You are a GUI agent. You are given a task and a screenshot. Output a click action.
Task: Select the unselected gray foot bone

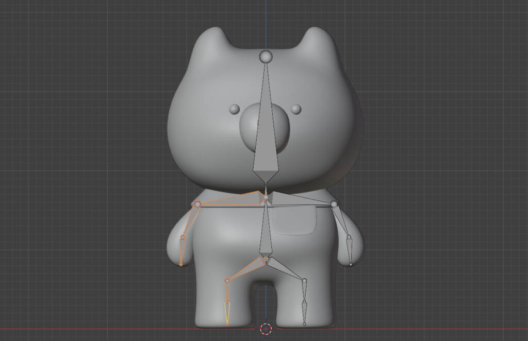(304, 313)
